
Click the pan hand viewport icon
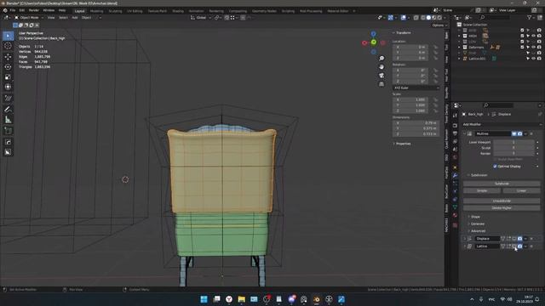tap(381, 66)
